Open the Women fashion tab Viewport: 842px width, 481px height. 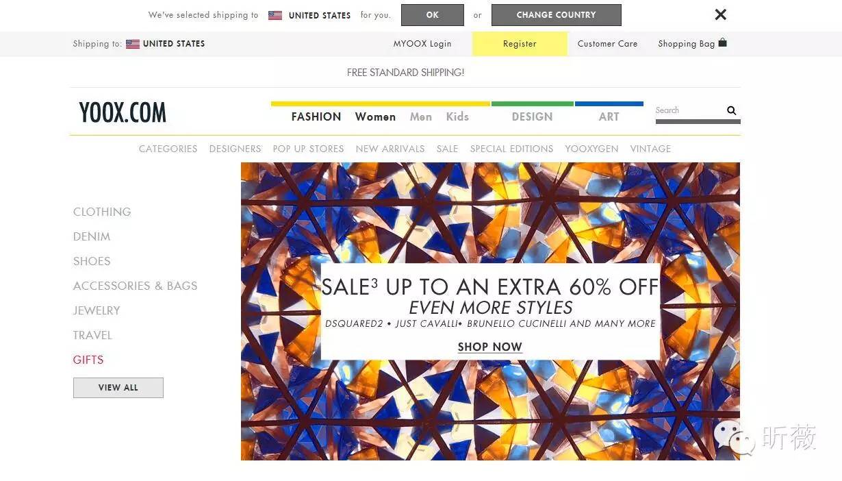coord(375,116)
